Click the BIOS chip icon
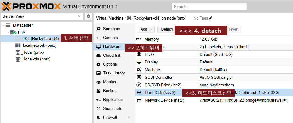The height and width of the screenshot is (123, 293). click(139, 54)
